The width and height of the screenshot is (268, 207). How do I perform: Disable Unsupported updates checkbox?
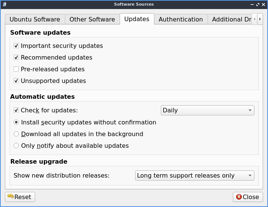coord(16,81)
